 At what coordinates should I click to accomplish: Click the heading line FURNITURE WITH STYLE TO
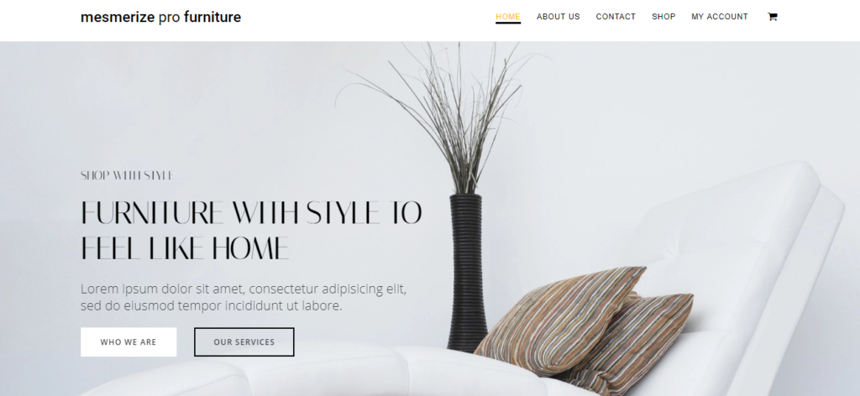click(251, 213)
